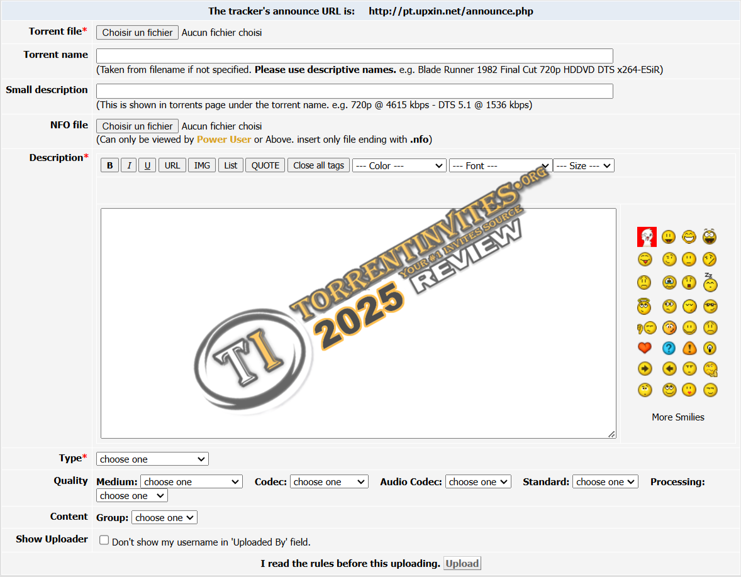Apply bold with the B button

(x=109, y=165)
